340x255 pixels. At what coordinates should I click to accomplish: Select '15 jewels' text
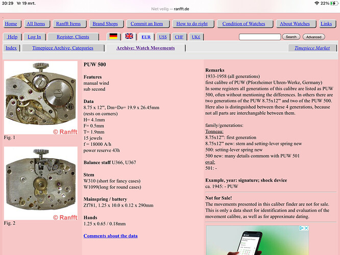pos(93,138)
